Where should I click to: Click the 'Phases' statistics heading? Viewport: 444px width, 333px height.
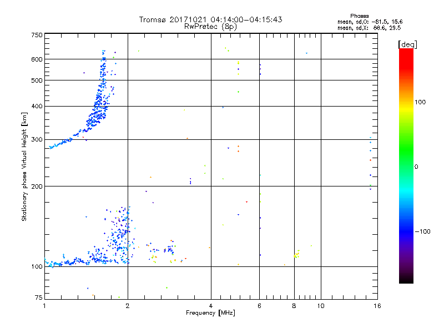(359, 16)
